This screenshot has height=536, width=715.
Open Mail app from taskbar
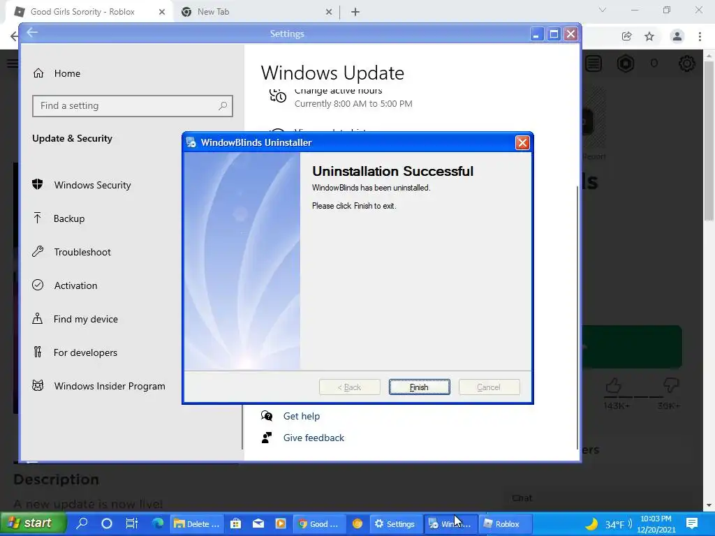point(258,523)
